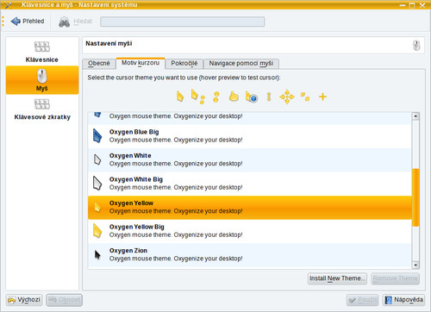Focus the Hledat search field
Viewport: 431px width, 312px height.
[x=182, y=22]
